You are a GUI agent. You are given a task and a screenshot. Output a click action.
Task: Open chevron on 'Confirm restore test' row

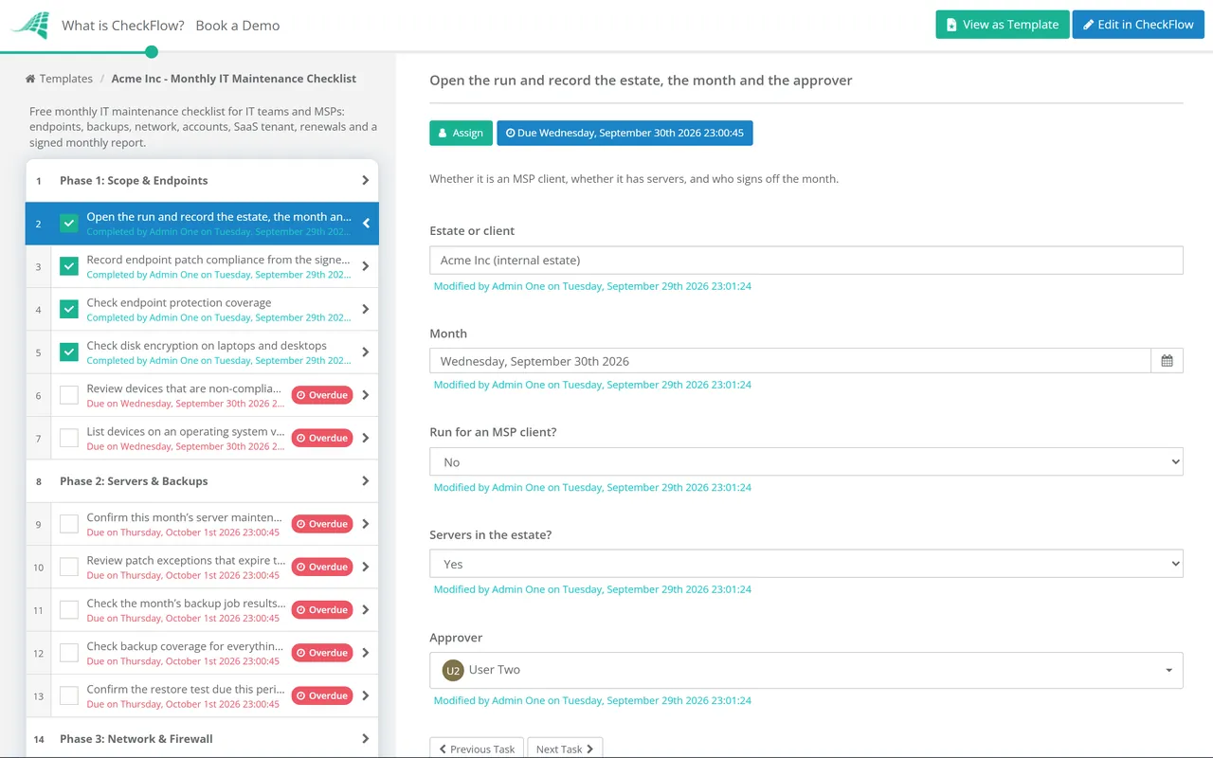point(366,695)
